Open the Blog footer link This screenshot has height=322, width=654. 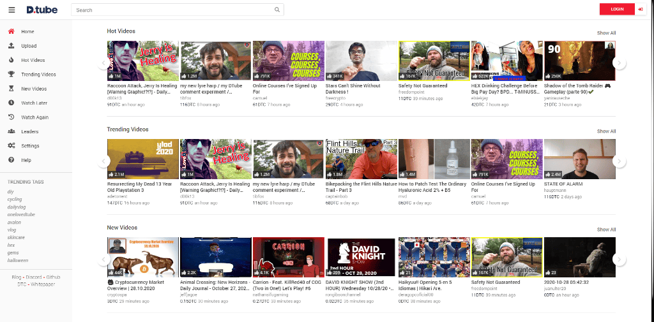click(16, 277)
